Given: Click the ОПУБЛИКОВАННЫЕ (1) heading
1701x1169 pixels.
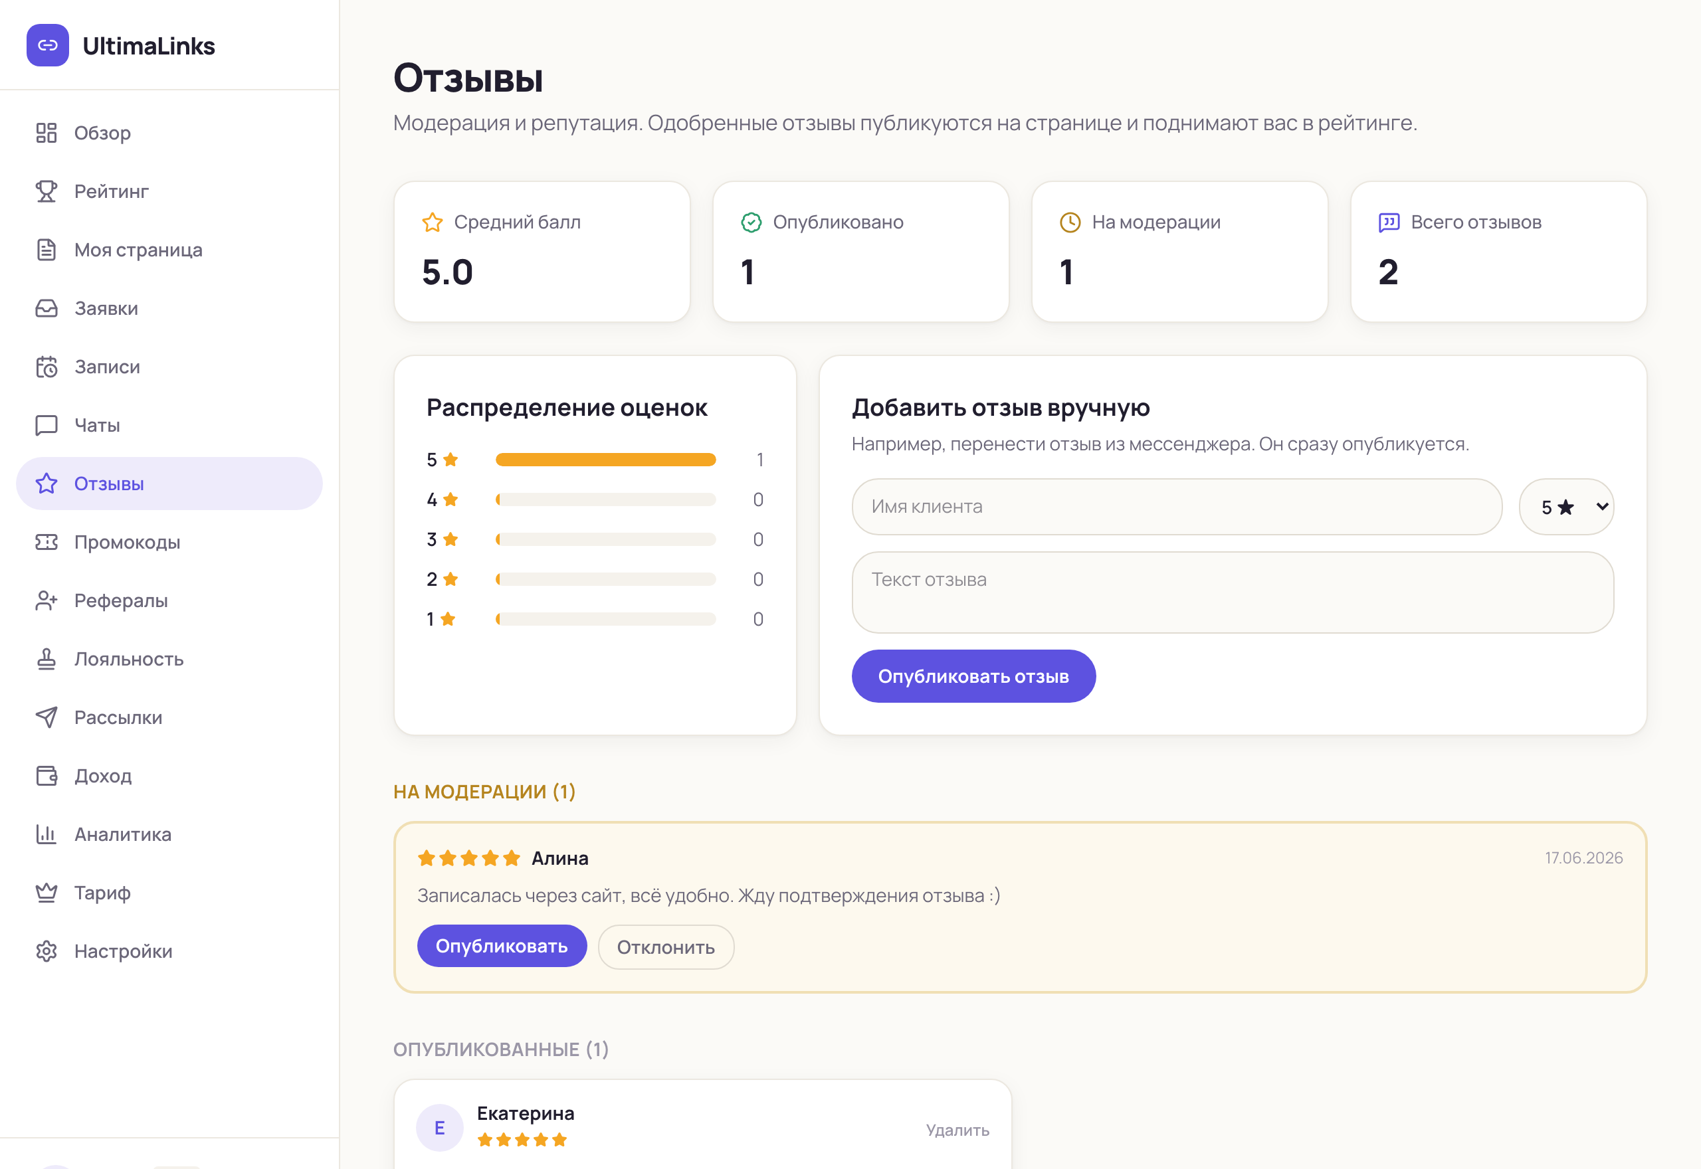Looking at the screenshot, I should pos(501,1049).
